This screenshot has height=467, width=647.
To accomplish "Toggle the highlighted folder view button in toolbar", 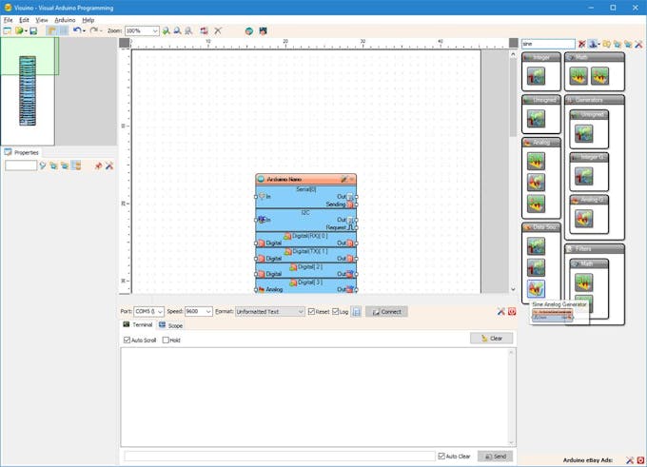I will click(x=51, y=31).
